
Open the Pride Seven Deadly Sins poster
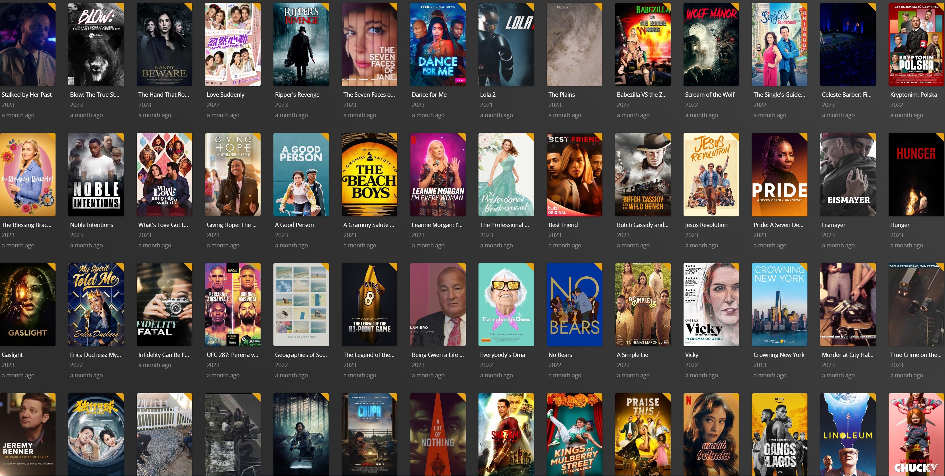pyautogui.click(x=780, y=175)
